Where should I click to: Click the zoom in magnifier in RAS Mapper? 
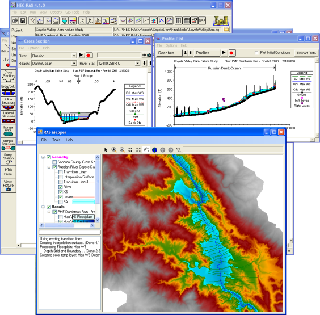coord(114,150)
